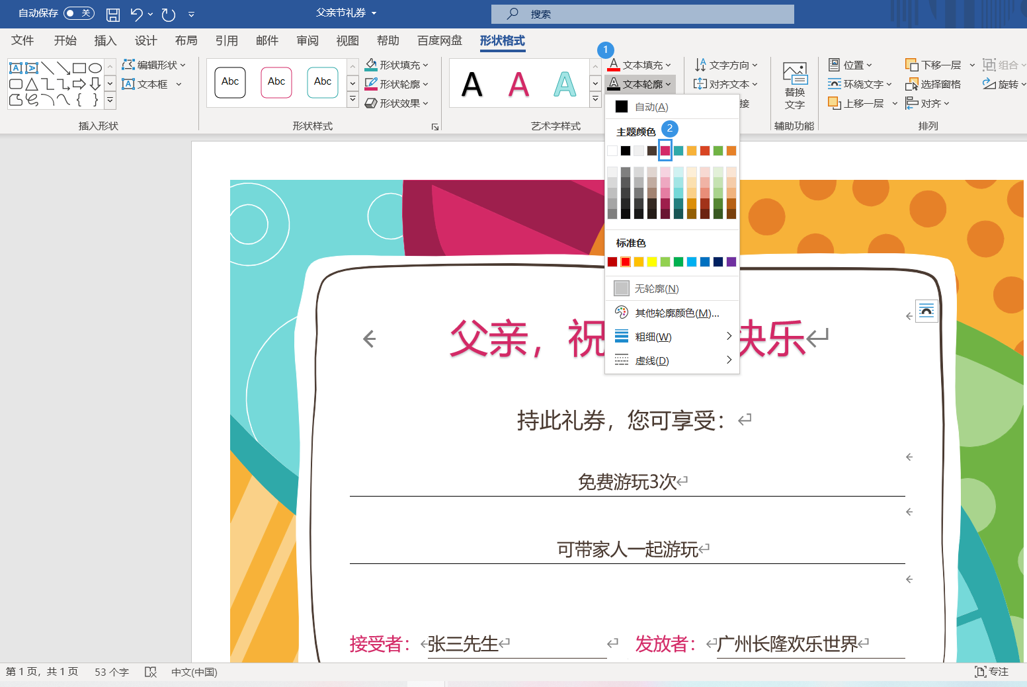Screen dimensions: 1027x687
Task: Switch to 设计 (Design) tab
Action: [x=146, y=40]
